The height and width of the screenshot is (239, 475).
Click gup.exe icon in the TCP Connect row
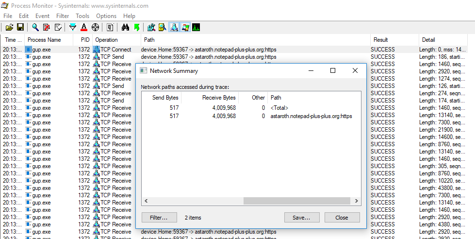pos(28,50)
